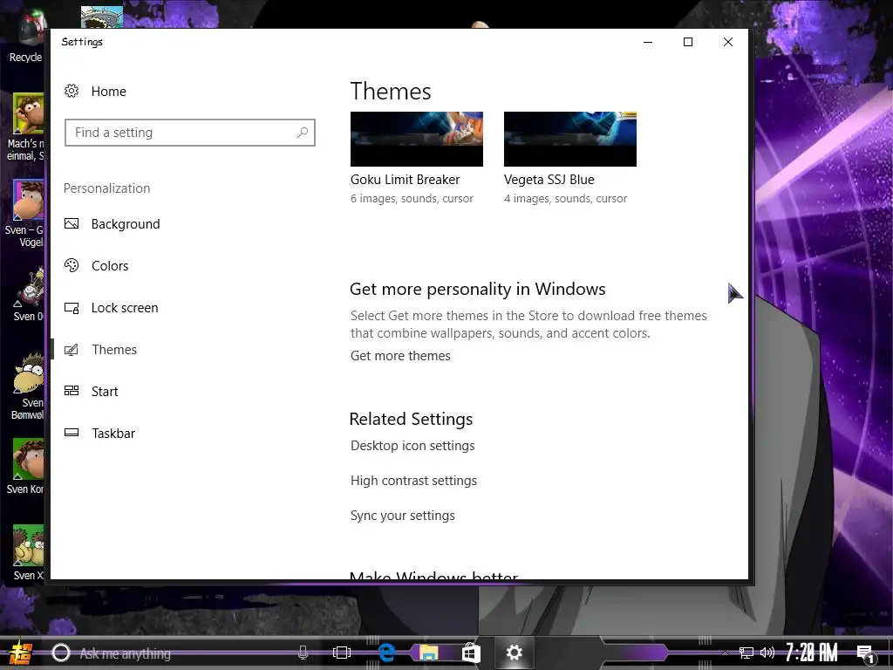The width and height of the screenshot is (893, 670).
Task: Click the Cortana microphone icon
Action: [303, 653]
